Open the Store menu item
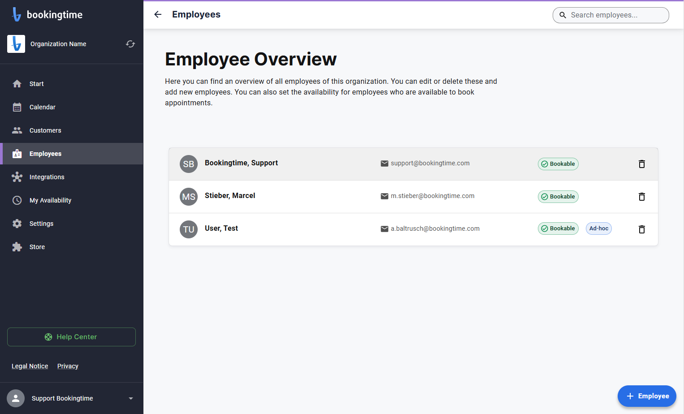 coord(72,247)
